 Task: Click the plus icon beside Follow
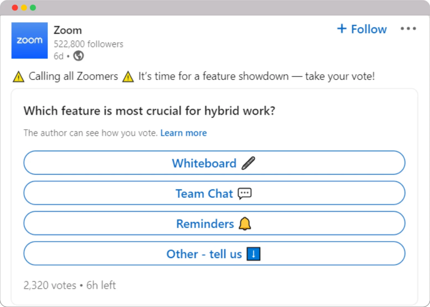342,29
